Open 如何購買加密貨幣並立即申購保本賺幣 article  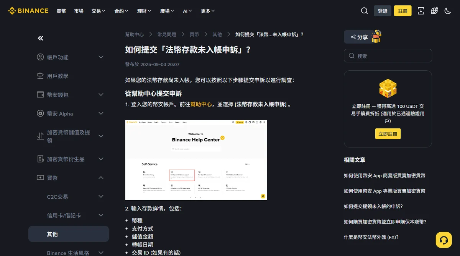coord(385,222)
